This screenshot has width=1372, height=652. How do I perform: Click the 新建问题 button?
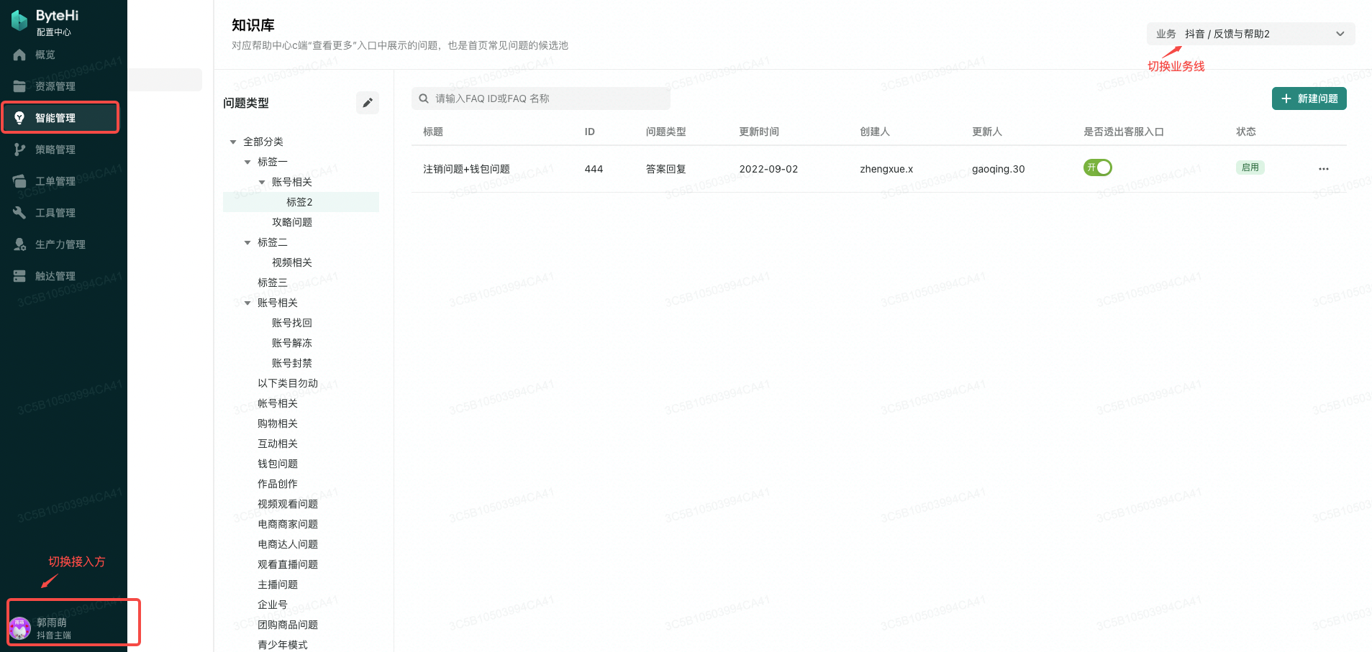pos(1308,98)
